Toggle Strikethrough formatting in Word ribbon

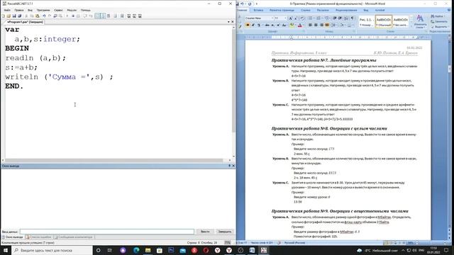(x=267, y=25)
